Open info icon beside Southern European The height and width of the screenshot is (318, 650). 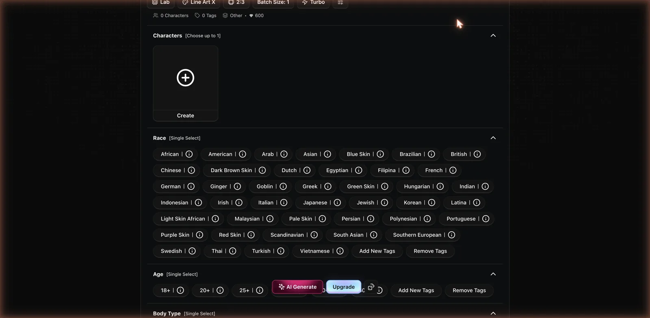tap(451, 235)
